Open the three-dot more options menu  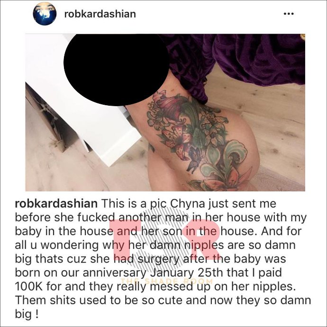click(289, 14)
